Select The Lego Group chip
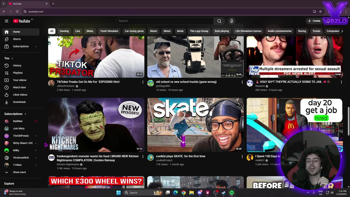The image size is (350, 197). click(x=199, y=31)
